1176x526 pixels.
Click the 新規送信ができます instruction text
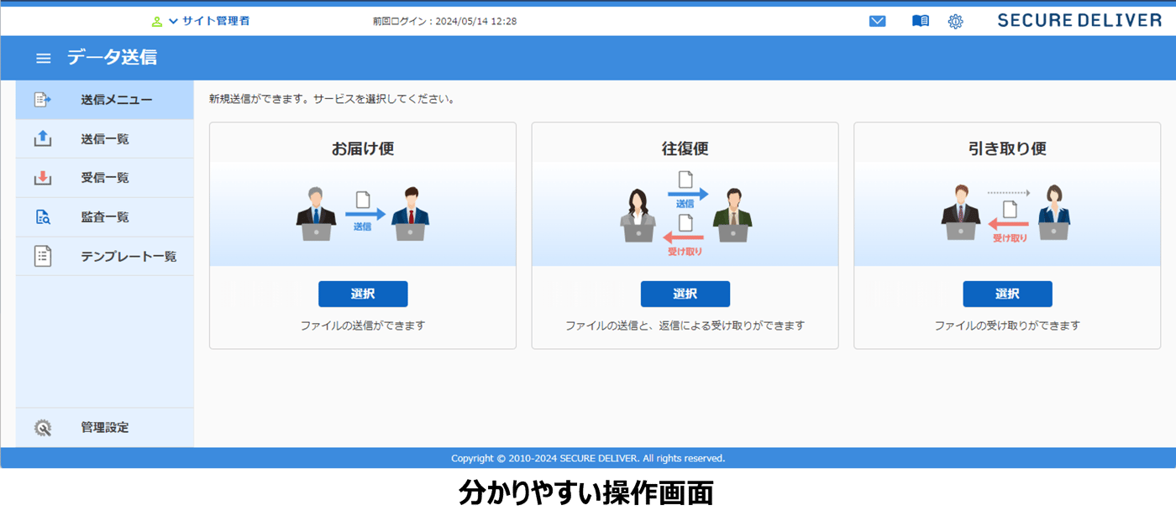pos(333,99)
